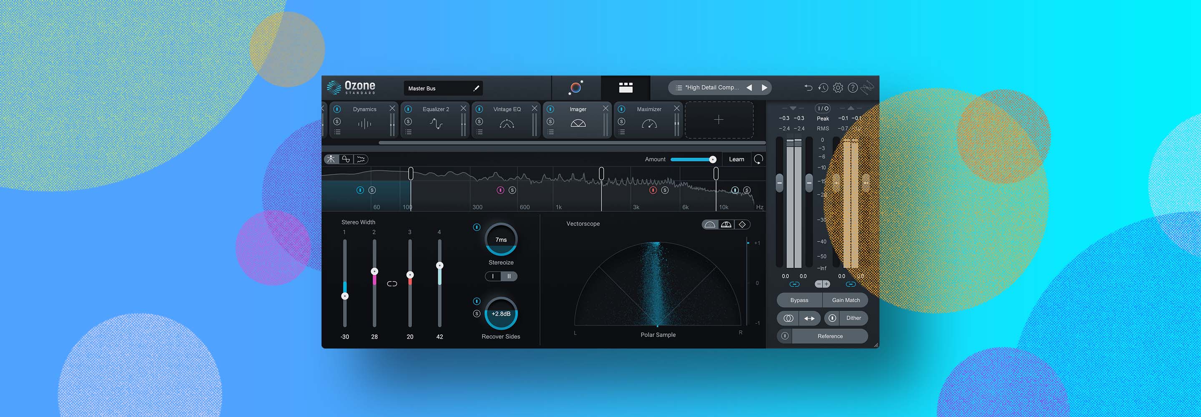Go to next preset arrow
Viewport: 1201px width, 417px height.
click(x=764, y=88)
